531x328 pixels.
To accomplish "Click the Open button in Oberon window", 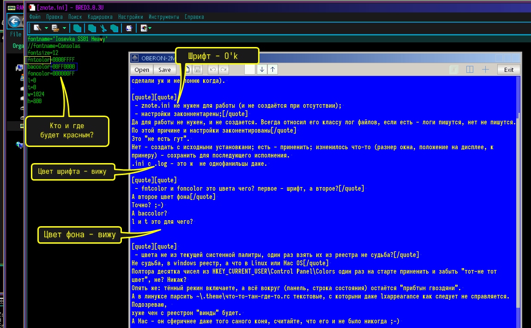I will pos(142,70).
